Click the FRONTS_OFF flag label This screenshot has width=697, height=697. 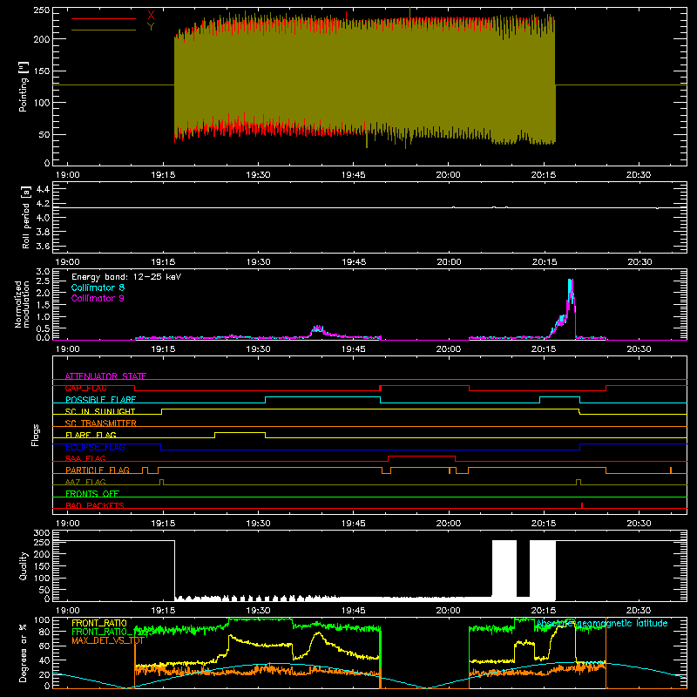click(x=92, y=493)
